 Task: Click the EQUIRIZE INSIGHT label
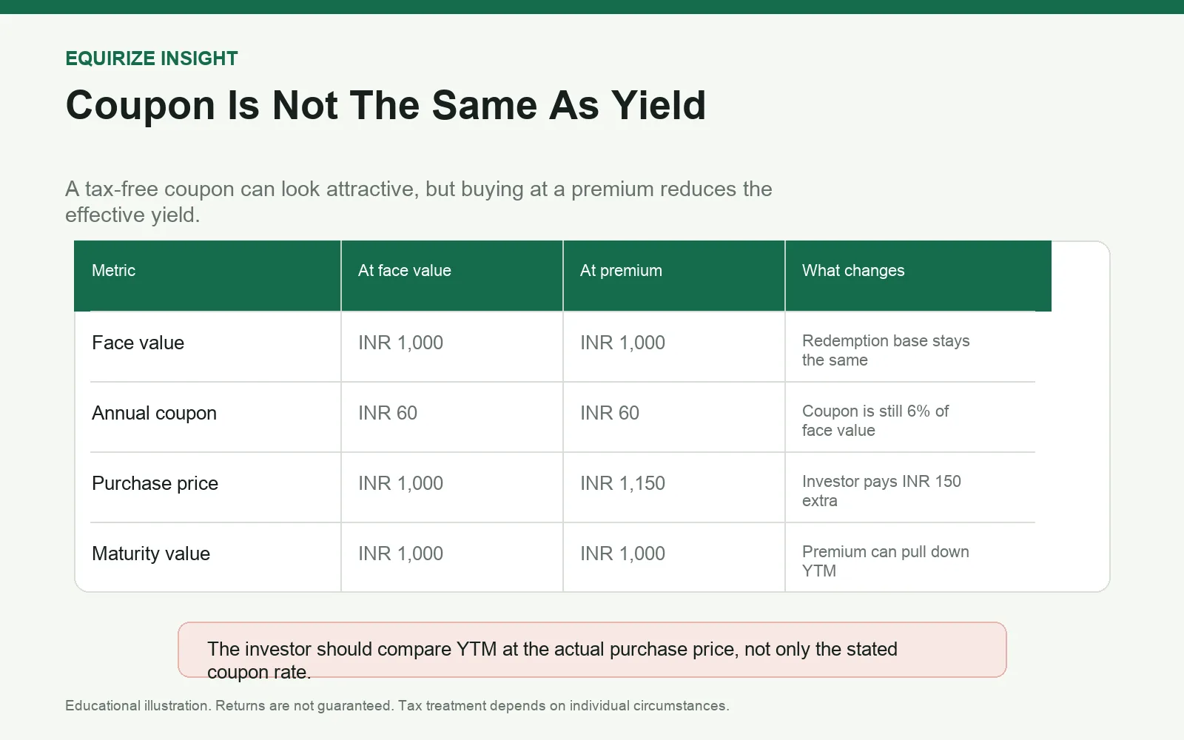point(152,58)
